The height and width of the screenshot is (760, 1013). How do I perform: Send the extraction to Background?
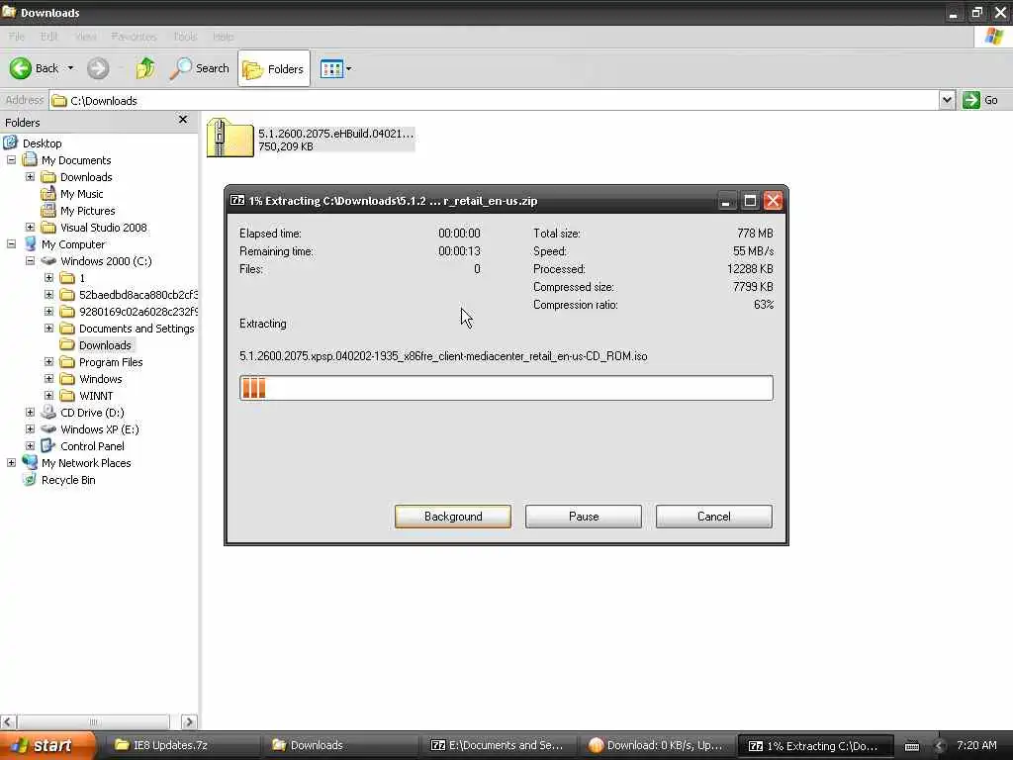(453, 517)
